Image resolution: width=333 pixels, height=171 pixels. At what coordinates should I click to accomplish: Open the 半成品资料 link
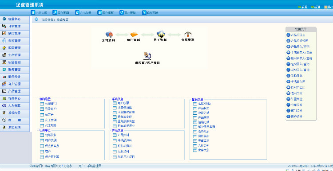[x=125, y=140]
